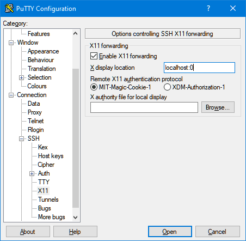Open Data settings
Image resolution: width=246 pixels, height=241 pixels.
34,104
